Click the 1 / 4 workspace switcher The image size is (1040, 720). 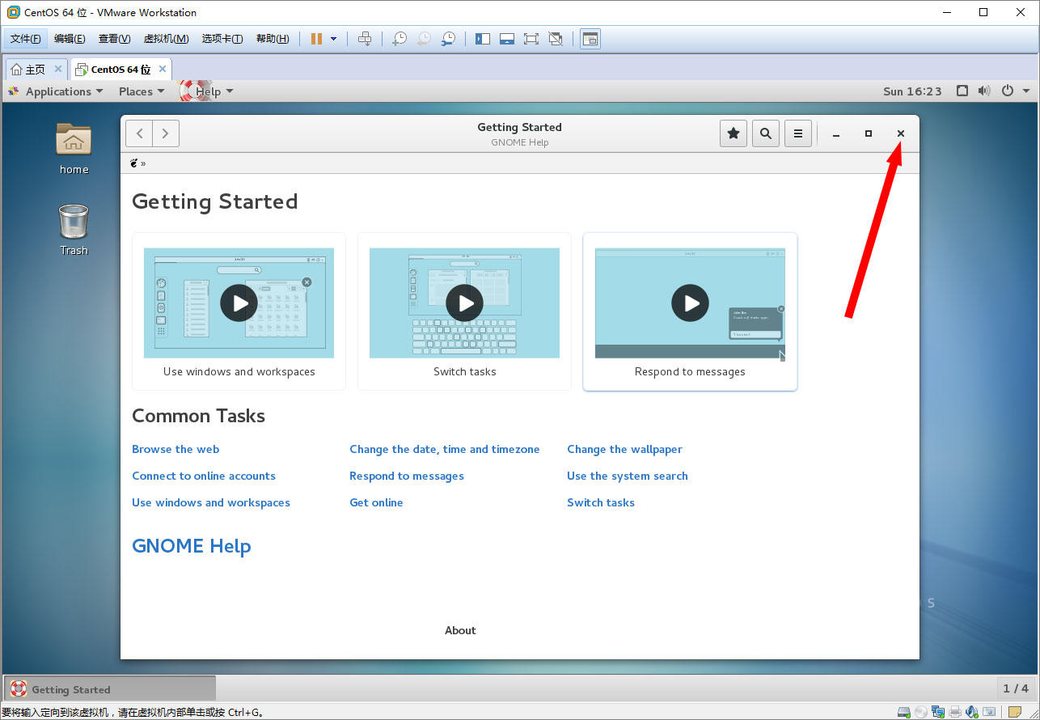coord(1016,688)
